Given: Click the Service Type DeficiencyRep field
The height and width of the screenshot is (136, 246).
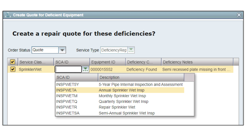Looking at the screenshot, I should tap(114, 50).
